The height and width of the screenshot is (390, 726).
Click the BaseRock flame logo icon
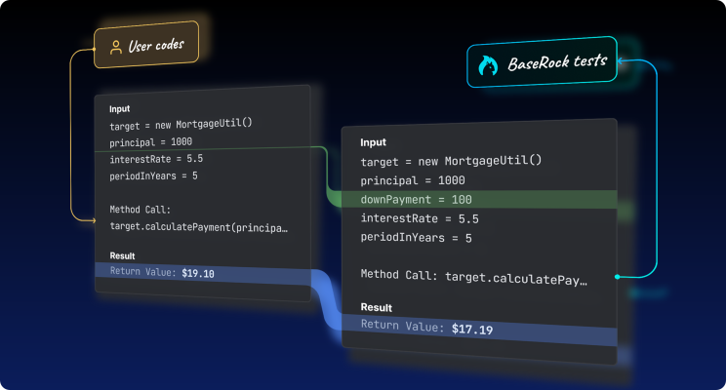click(x=488, y=66)
